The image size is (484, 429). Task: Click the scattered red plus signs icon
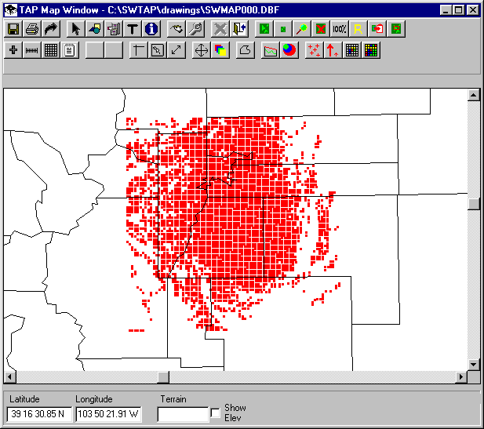[x=314, y=50]
